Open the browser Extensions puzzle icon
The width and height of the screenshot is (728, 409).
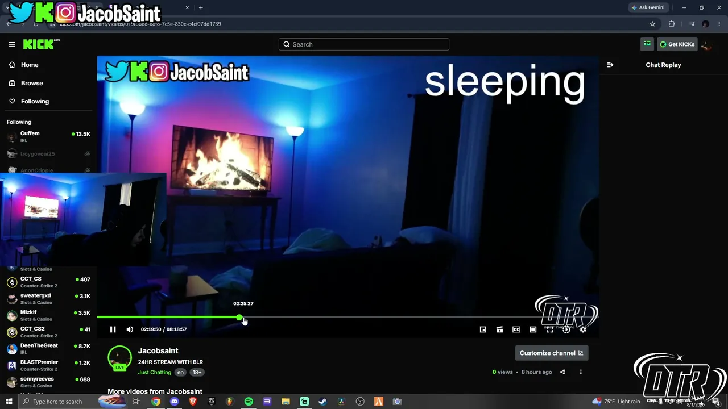point(672,24)
